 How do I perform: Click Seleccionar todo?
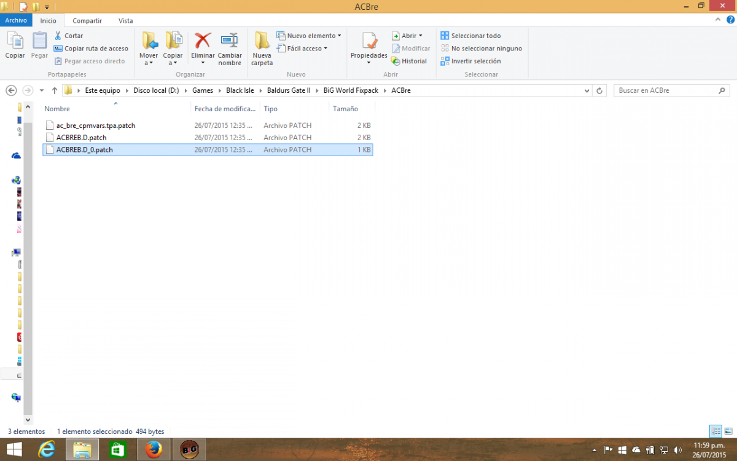470,36
